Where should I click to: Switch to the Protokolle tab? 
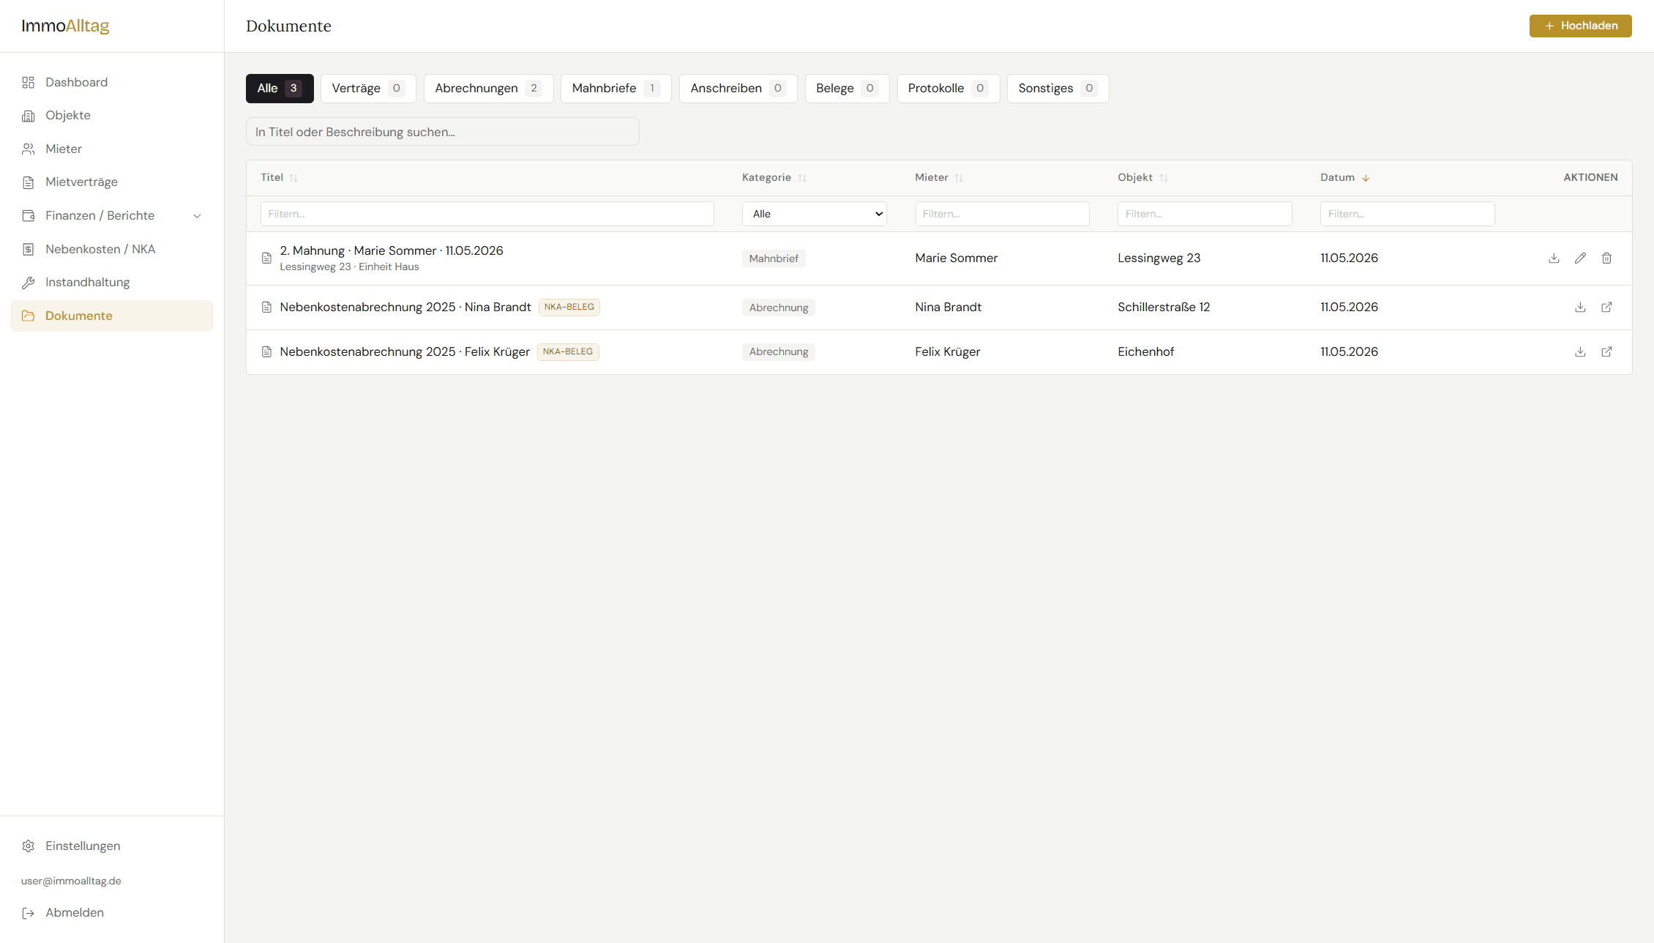948,89
